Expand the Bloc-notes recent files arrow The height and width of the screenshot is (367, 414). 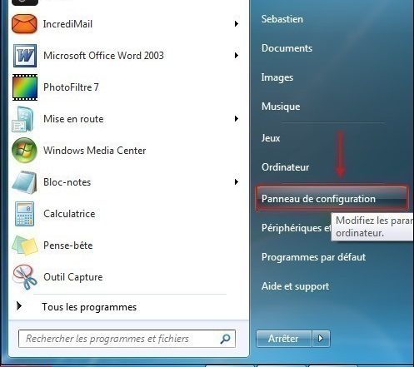(x=237, y=182)
